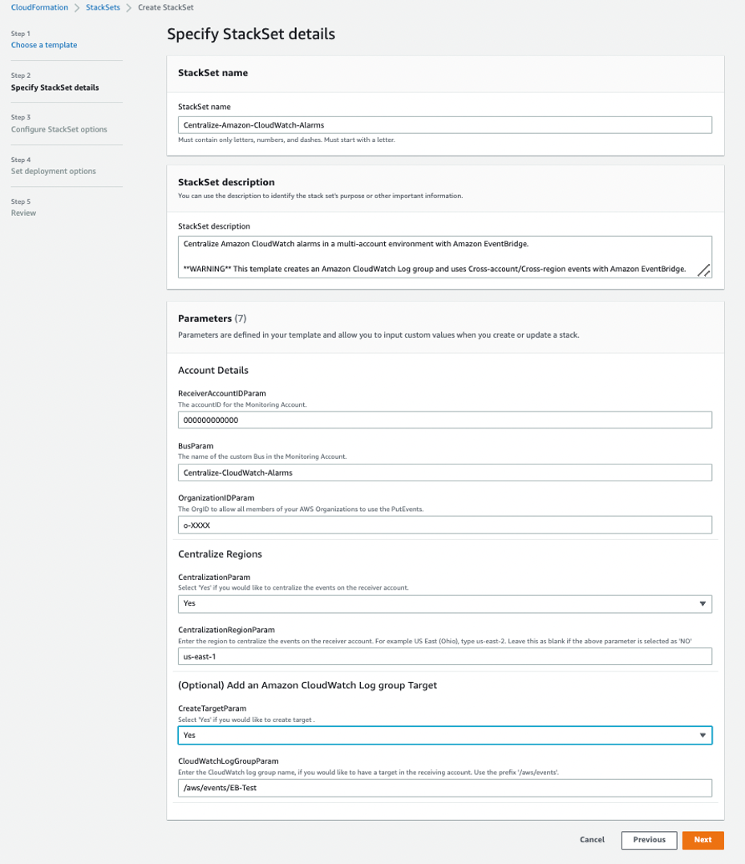The height and width of the screenshot is (864, 745).
Task: Open the CreateTargetParam dropdown
Action: point(444,735)
